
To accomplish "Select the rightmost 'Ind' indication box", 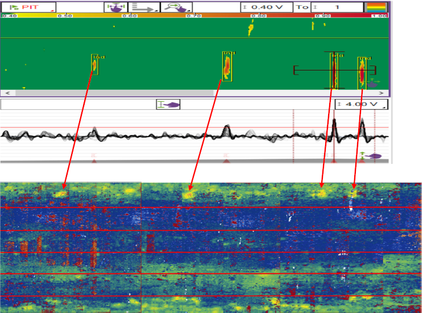I will [x=362, y=72].
